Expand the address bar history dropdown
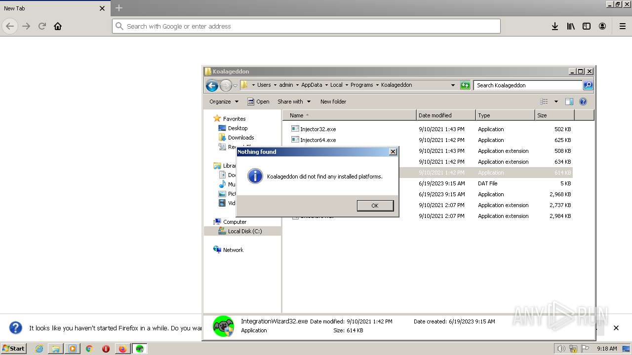 click(453, 85)
